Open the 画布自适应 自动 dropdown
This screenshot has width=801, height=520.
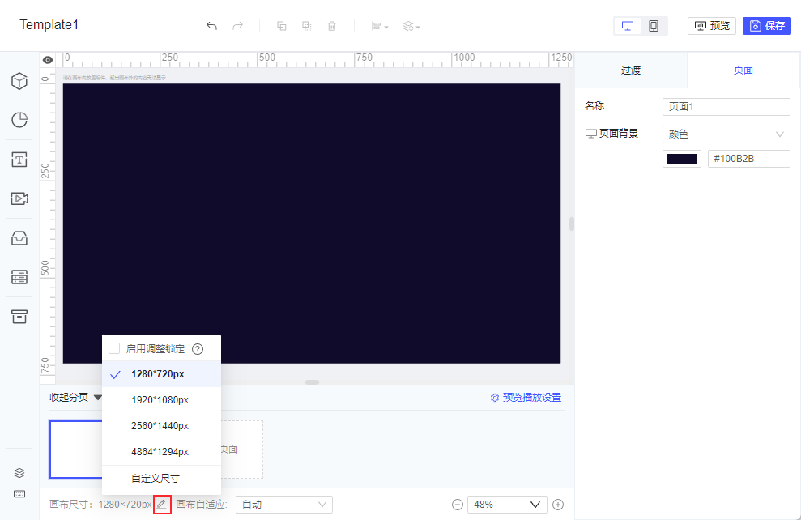tap(284, 505)
